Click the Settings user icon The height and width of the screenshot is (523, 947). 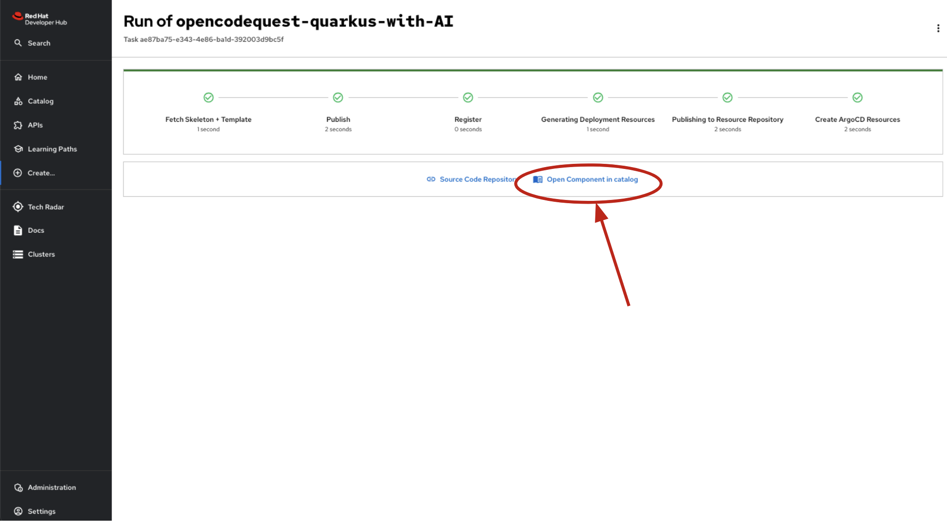pos(18,512)
